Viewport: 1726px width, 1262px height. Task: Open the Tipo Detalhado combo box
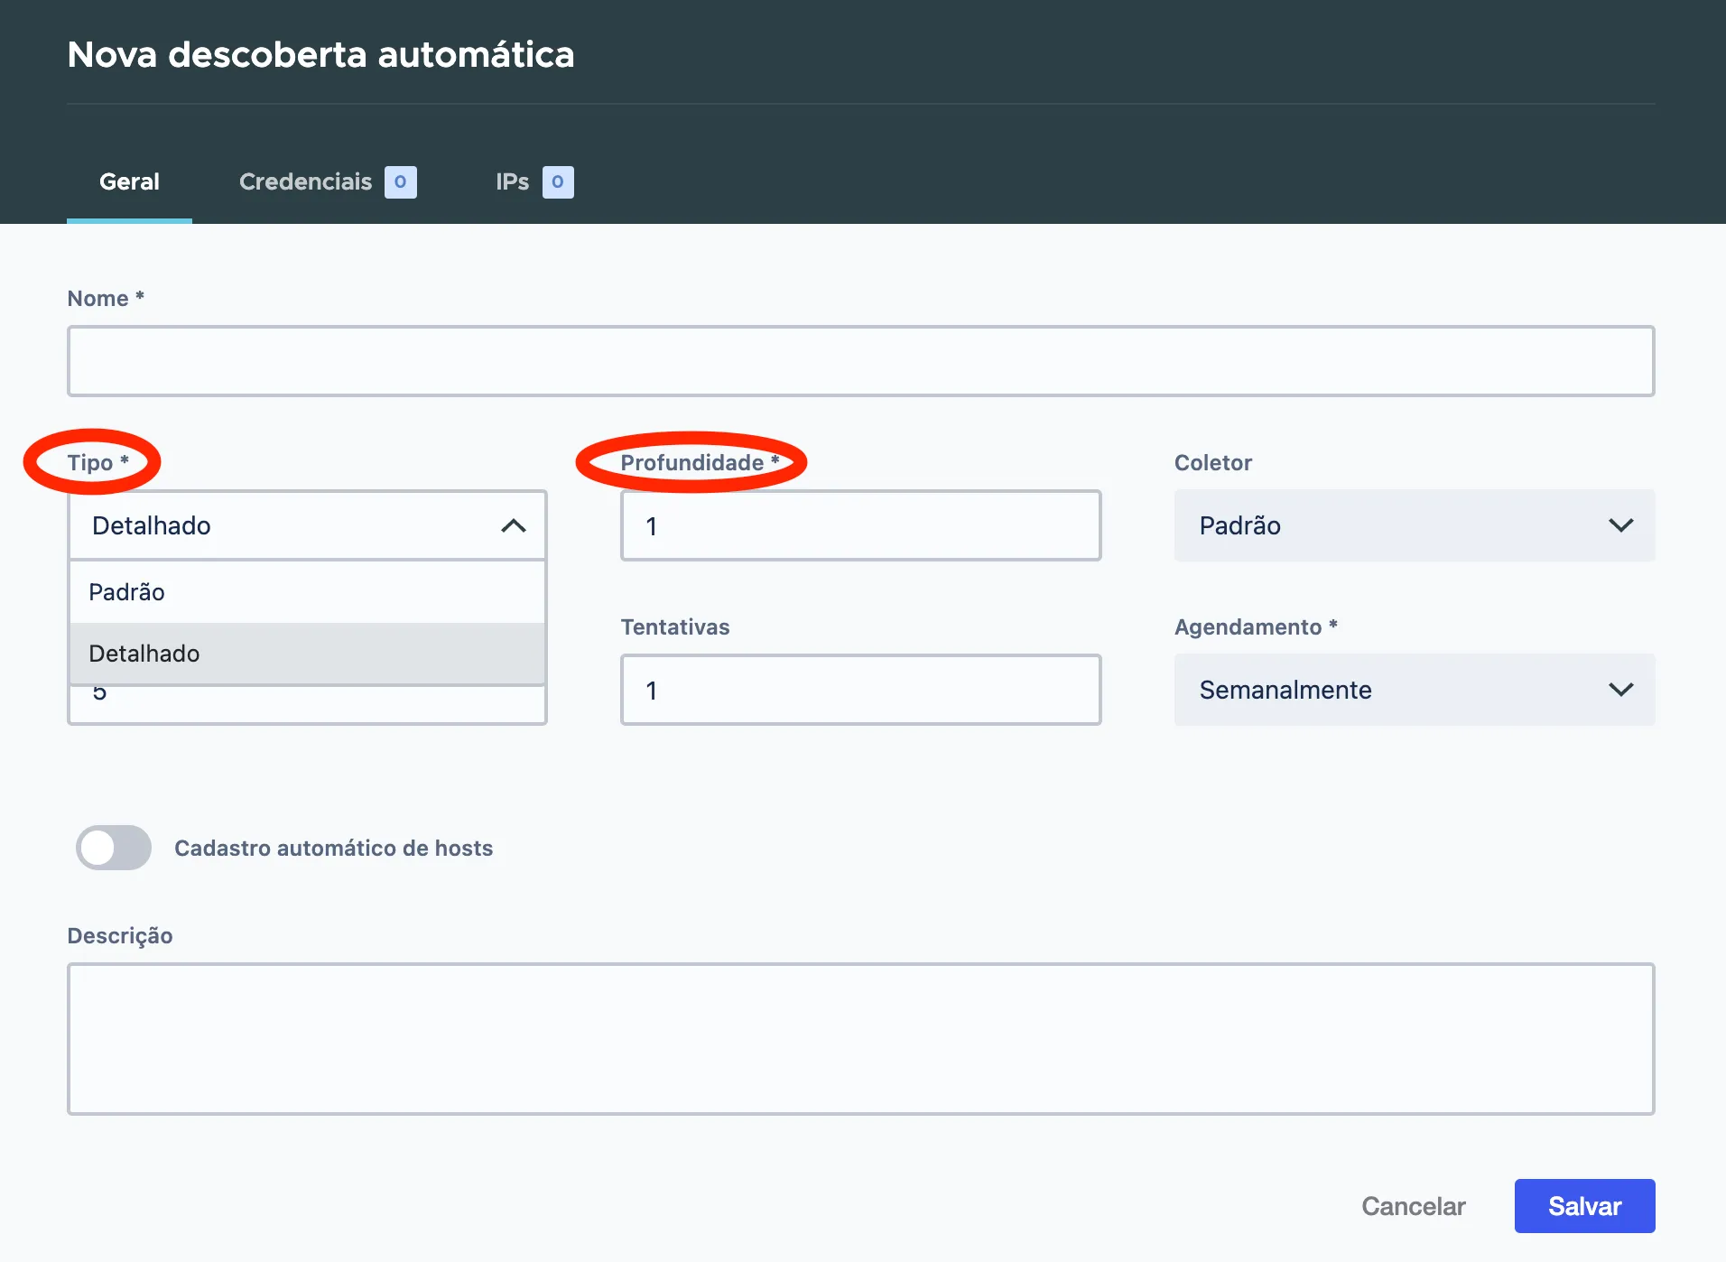tap(307, 525)
